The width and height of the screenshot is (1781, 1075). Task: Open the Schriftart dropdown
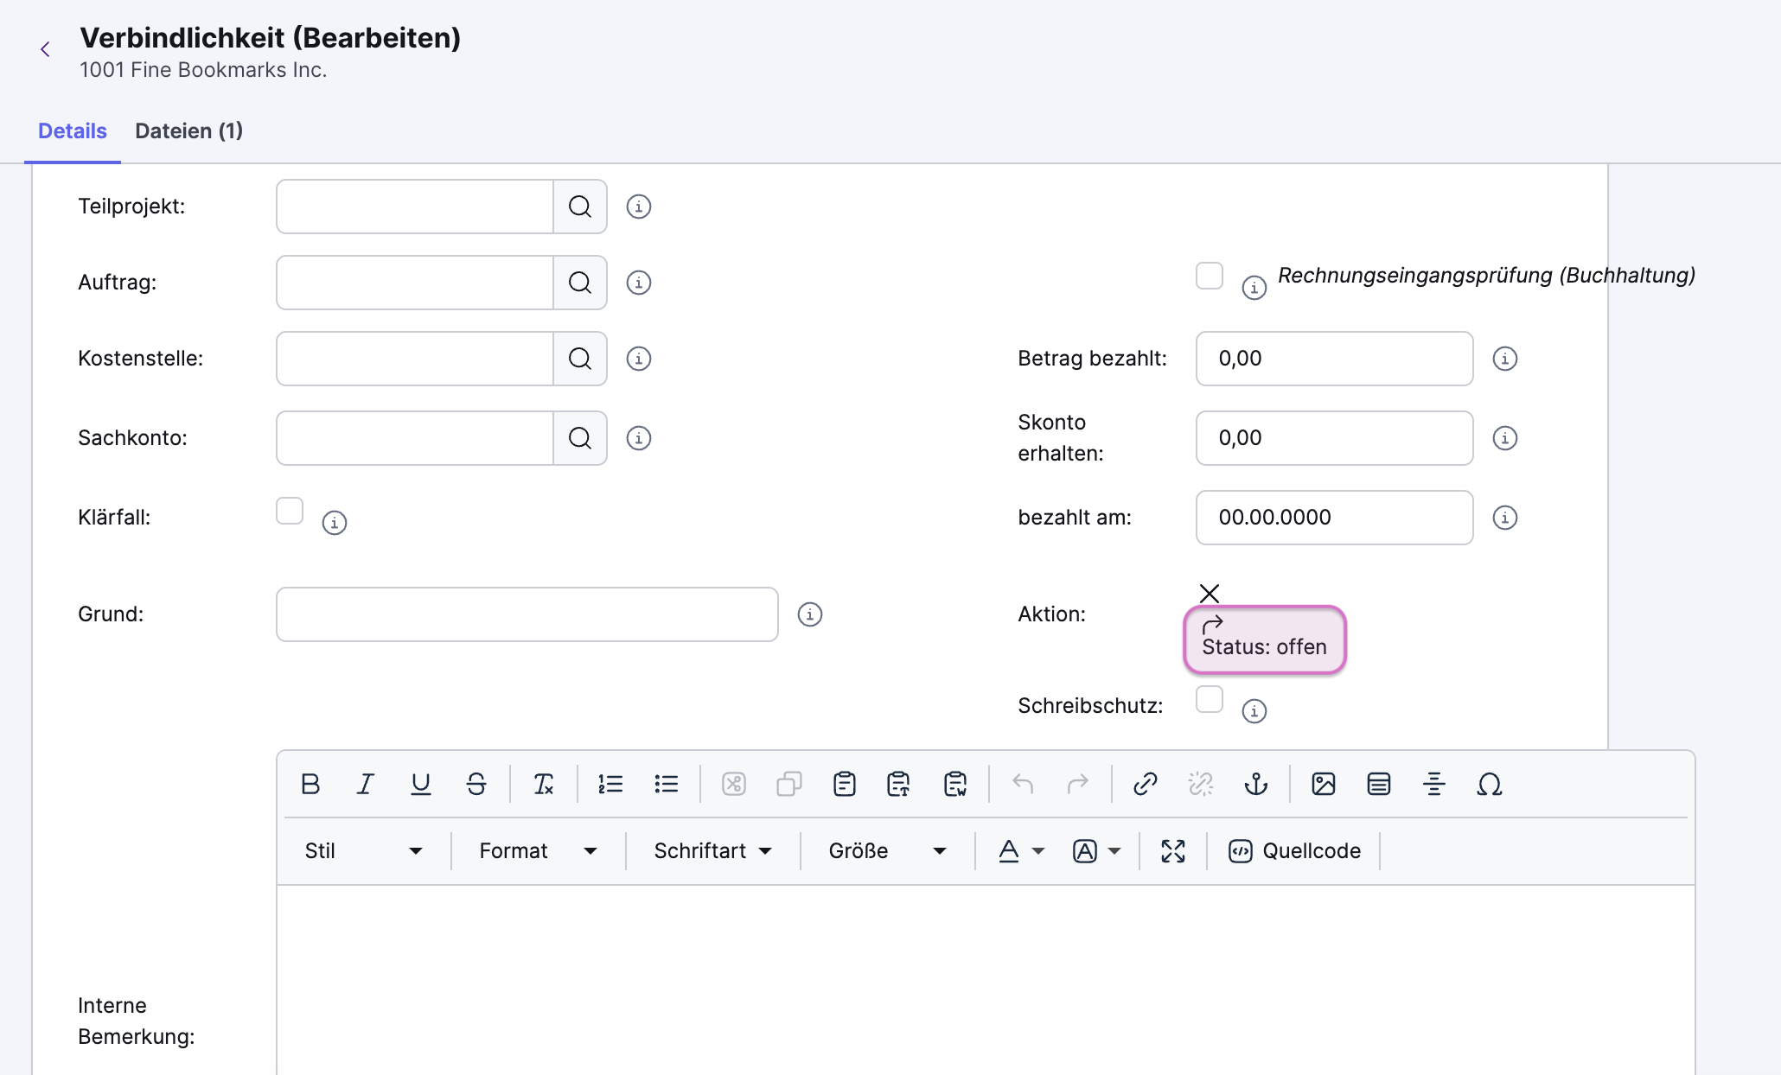pos(712,851)
